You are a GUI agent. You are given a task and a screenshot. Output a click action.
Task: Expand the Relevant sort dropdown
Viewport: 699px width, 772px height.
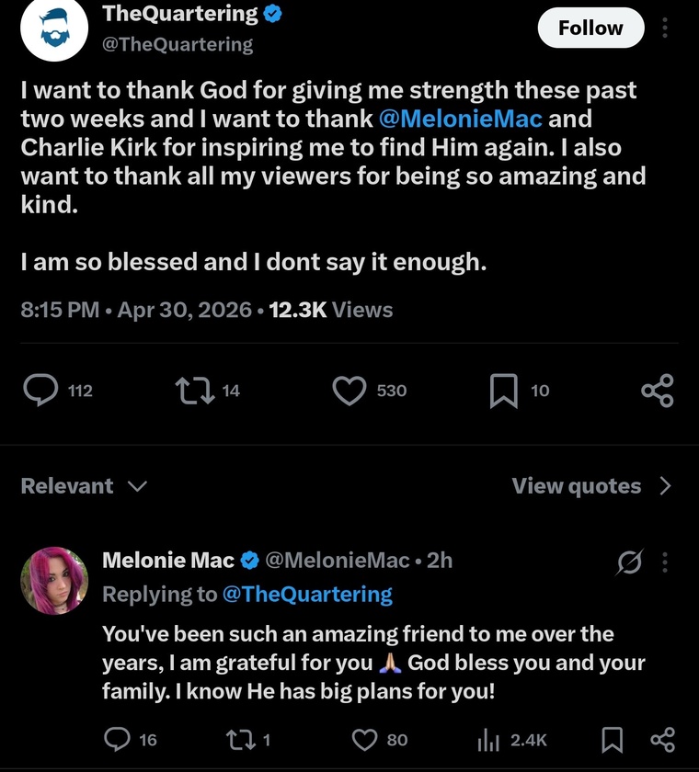(84, 486)
